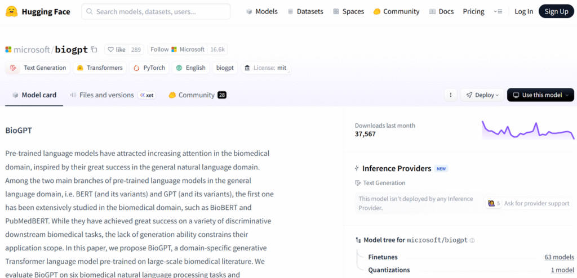This screenshot has width=577, height=278.
Task: Open the Community tab with 28 discussions
Action: tap(197, 95)
